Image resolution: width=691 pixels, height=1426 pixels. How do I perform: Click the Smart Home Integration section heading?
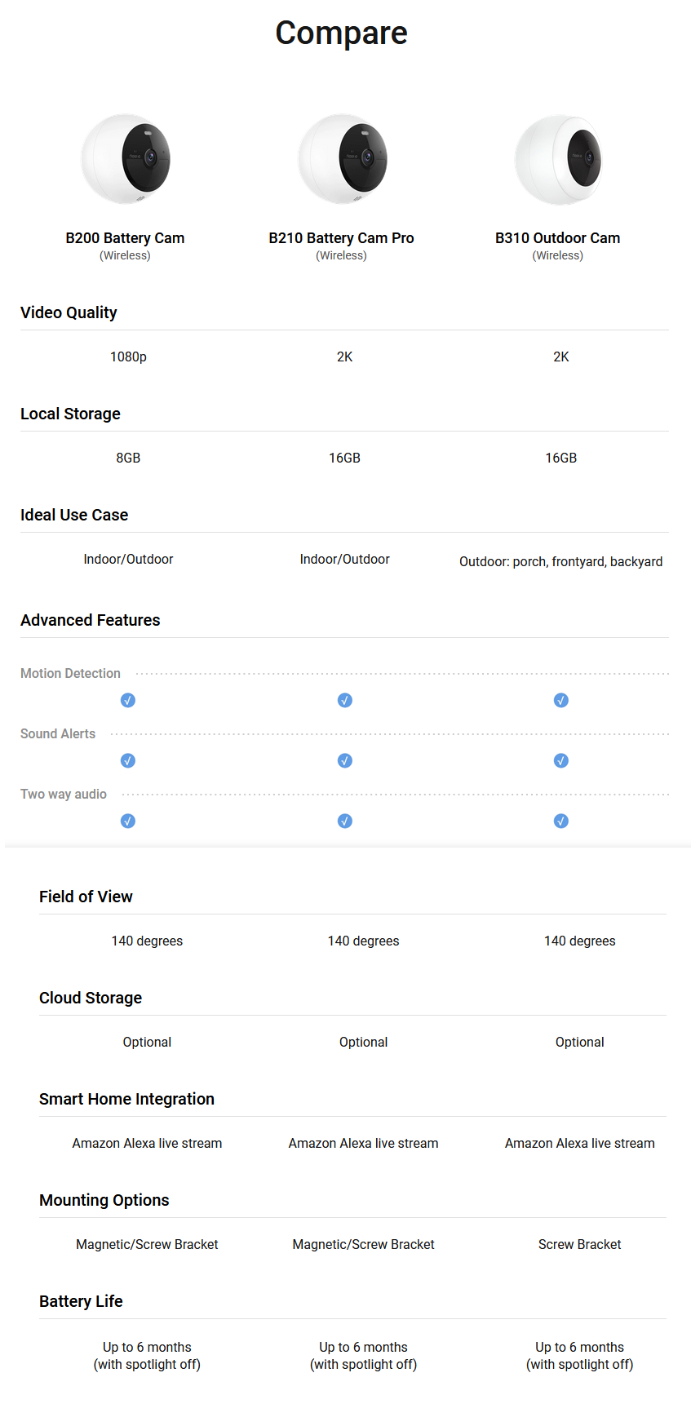click(126, 1099)
